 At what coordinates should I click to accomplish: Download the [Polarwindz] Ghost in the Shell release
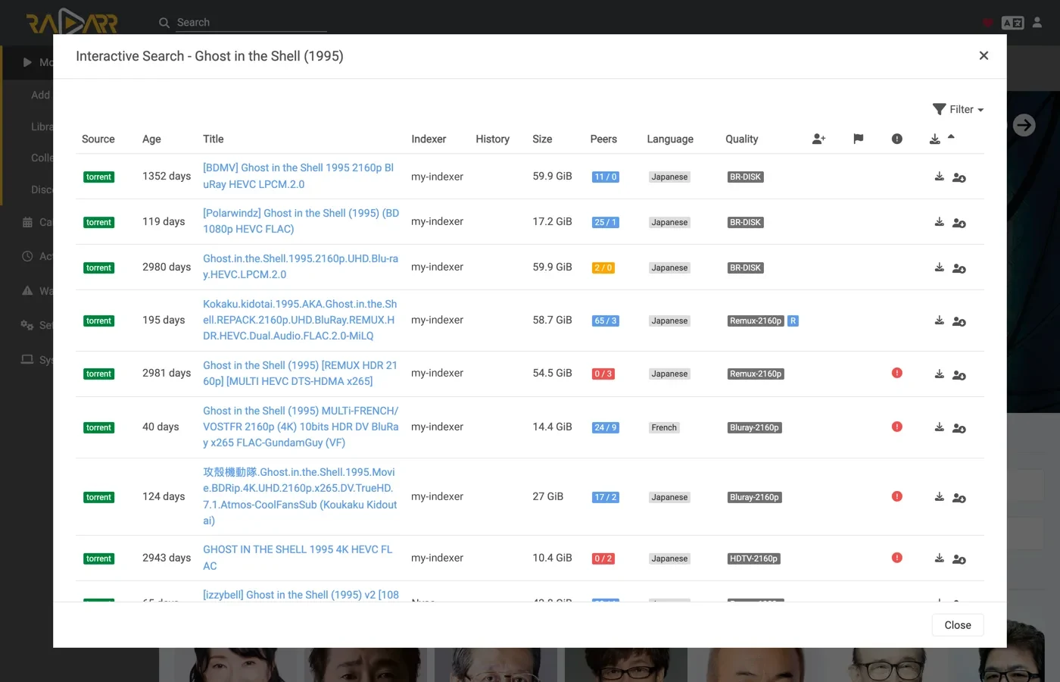[x=939, y=222]
